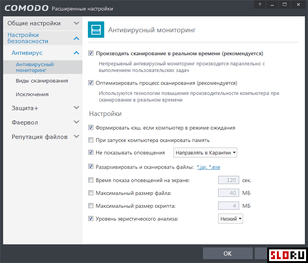The image size is (308, 263).
Task: Click the OK button
Action: point(227,253)
